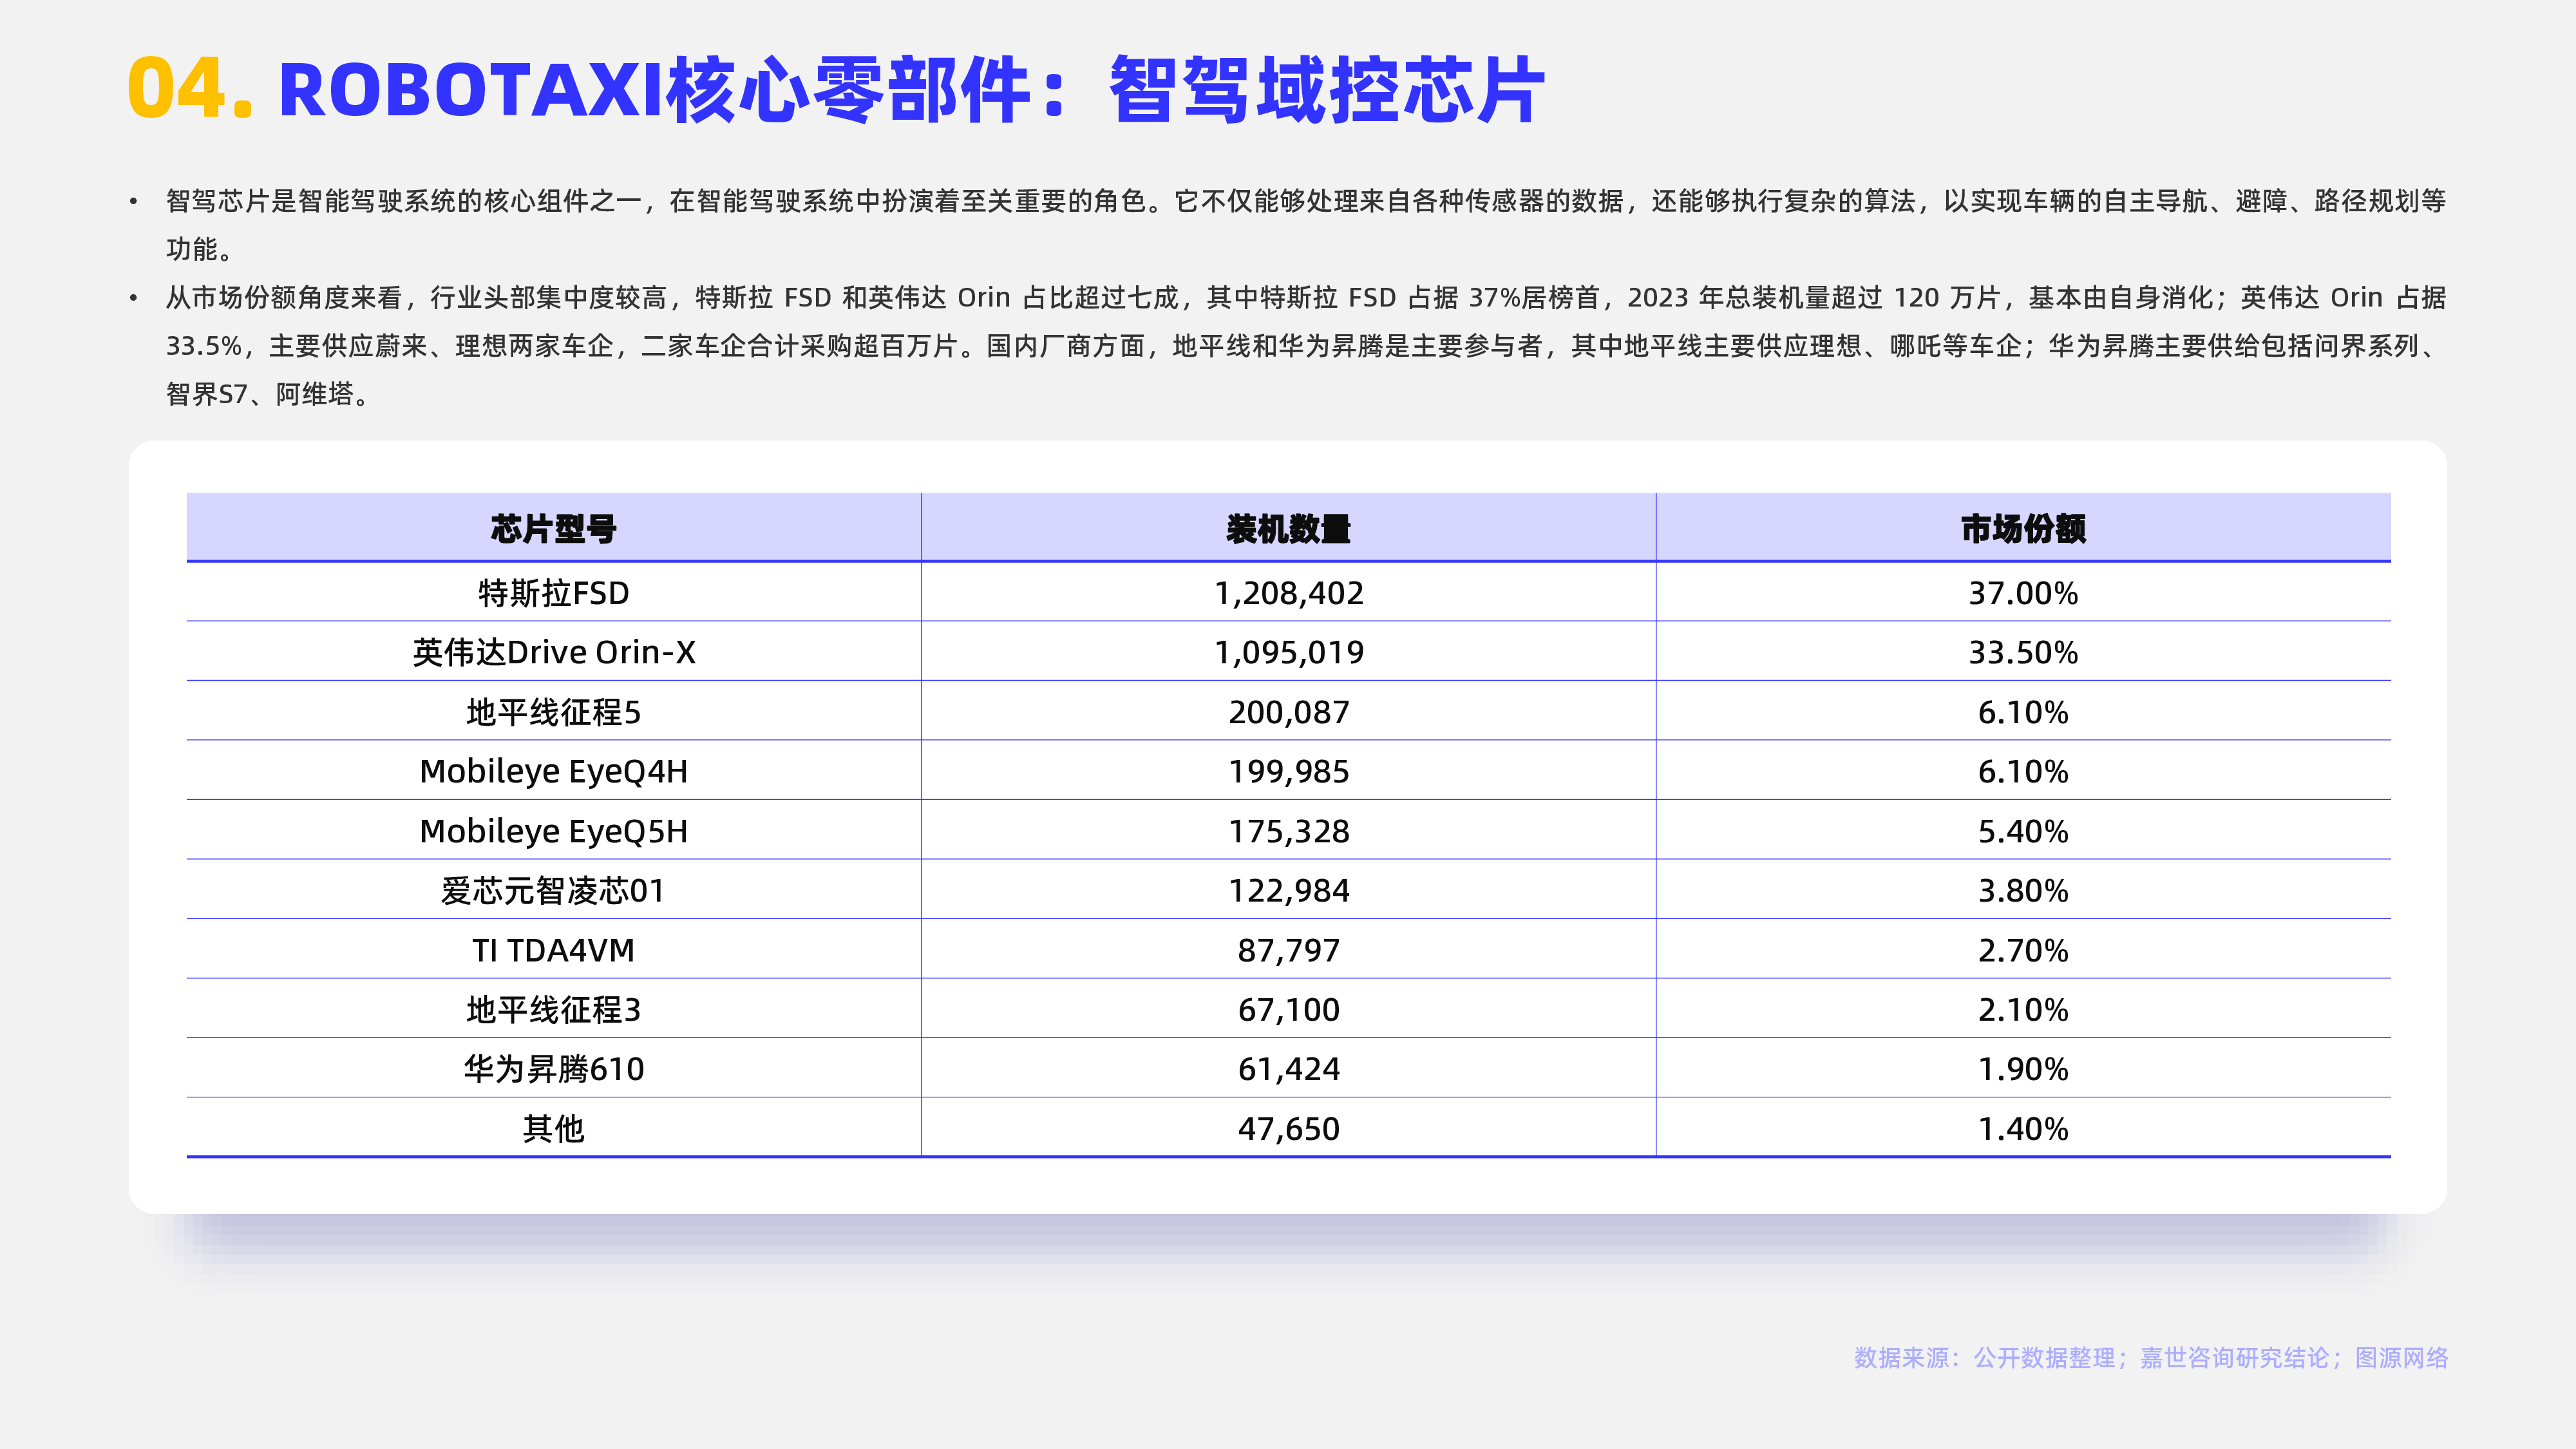The height and width of the screenshot is (1449, 2576).
Task: Click market share 2.10%
Action: (2023, 1009)
